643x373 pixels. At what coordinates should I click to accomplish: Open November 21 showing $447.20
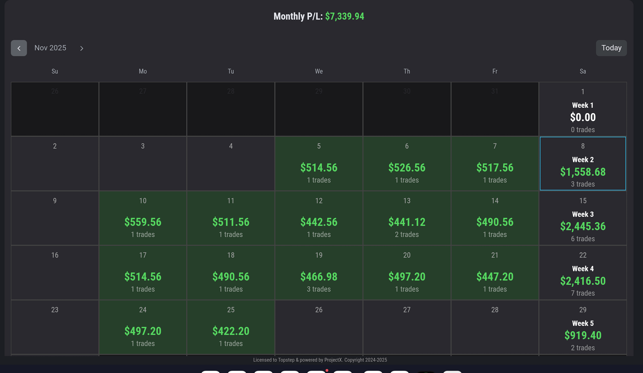(x=495, y=272)
